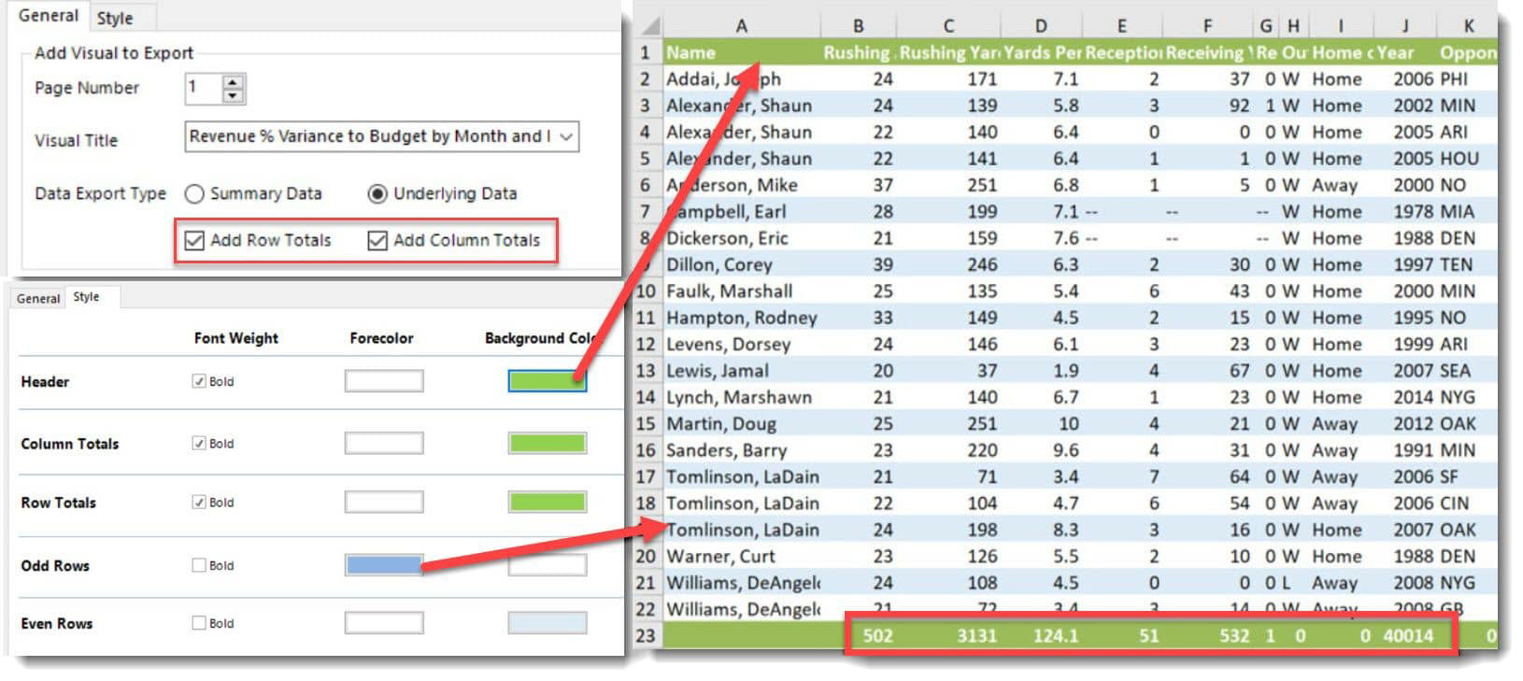This screenshot has height=681, width=1523.
Task: Switch to the General tab in top panel
Action: 49,16
